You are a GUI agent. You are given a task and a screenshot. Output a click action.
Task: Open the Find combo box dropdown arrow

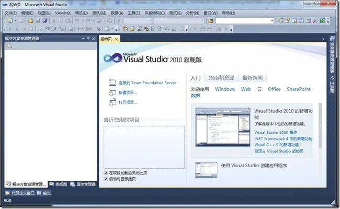272,21
